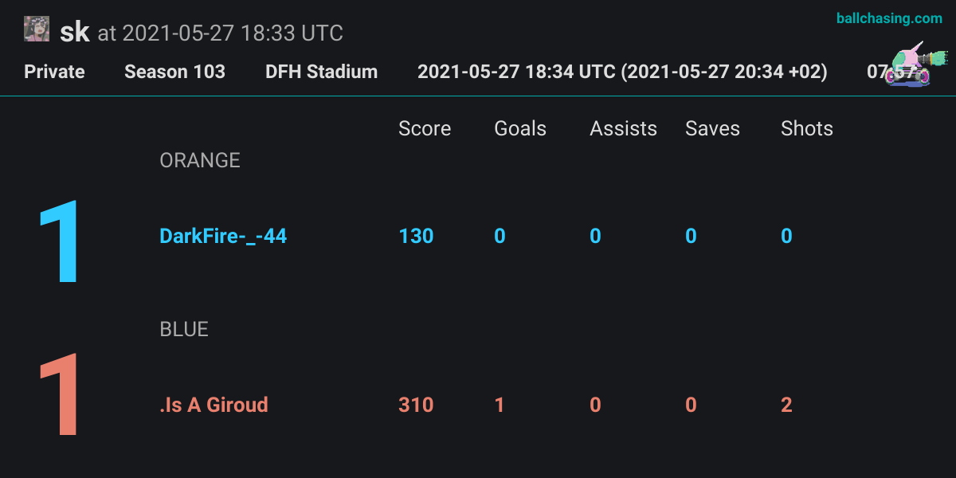Click the BLUE team label
The width and height of the screenshot is (956, 478).
(184, 329)
